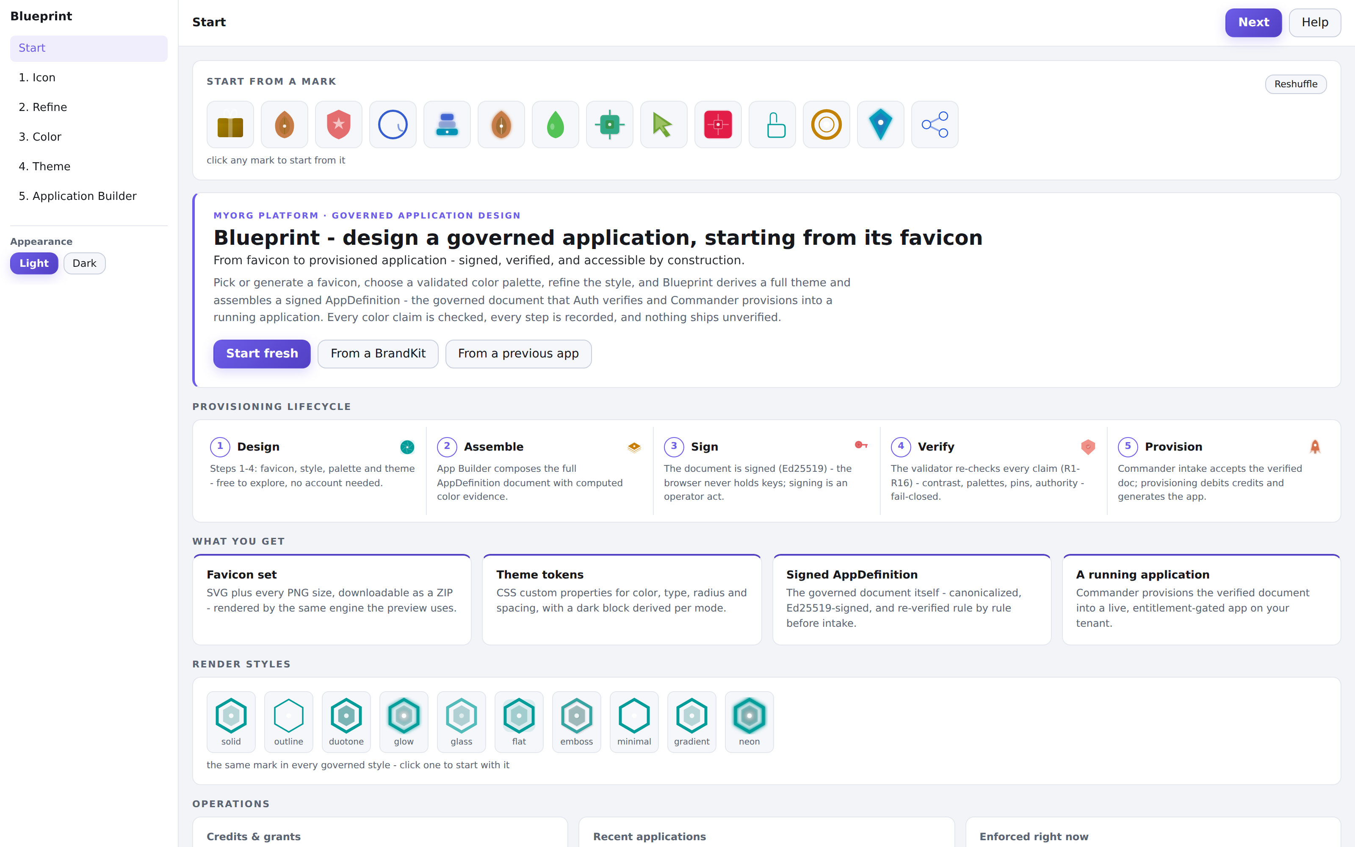Click step number 4 circle for Verify

(x=901, y=446)
